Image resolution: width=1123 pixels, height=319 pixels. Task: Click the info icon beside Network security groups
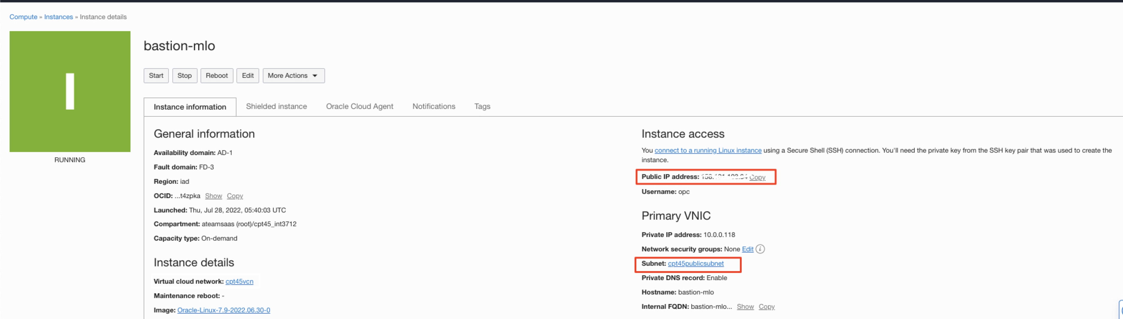click(x=760, y=249)
